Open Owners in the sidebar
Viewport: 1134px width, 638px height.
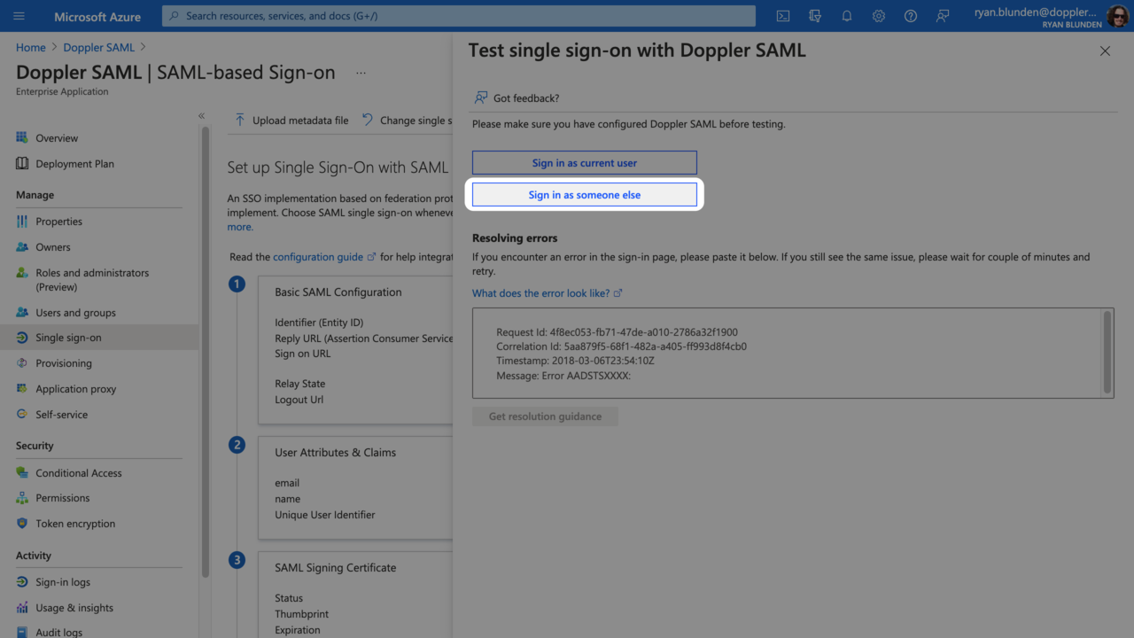point(53,247)
